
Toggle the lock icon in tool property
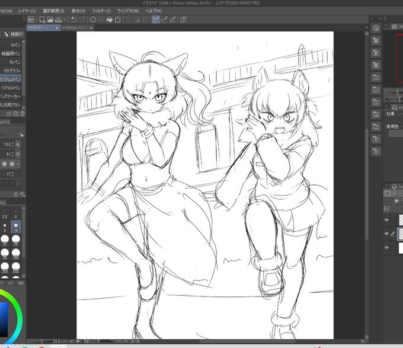(x=21, y=135)
